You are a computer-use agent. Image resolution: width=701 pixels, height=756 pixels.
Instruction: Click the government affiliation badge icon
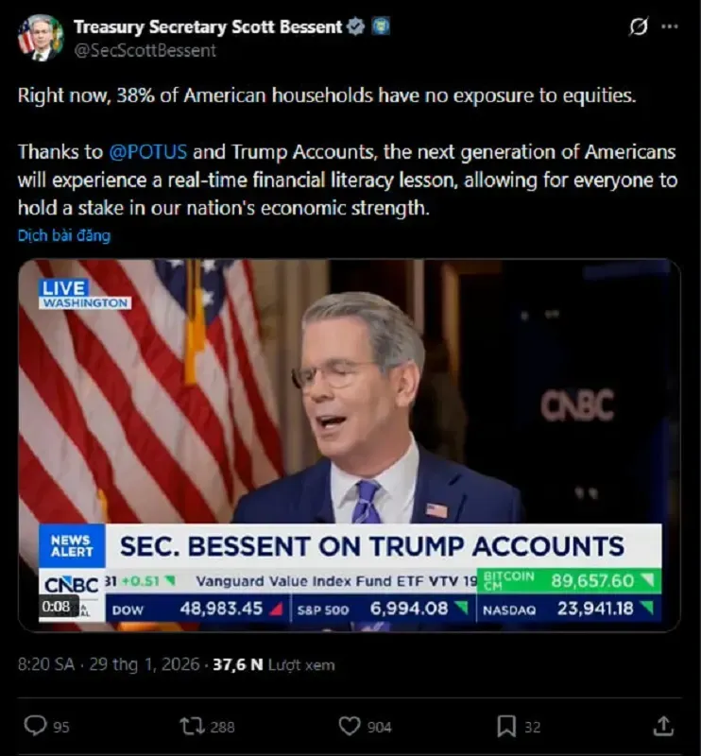click(380, 26)
